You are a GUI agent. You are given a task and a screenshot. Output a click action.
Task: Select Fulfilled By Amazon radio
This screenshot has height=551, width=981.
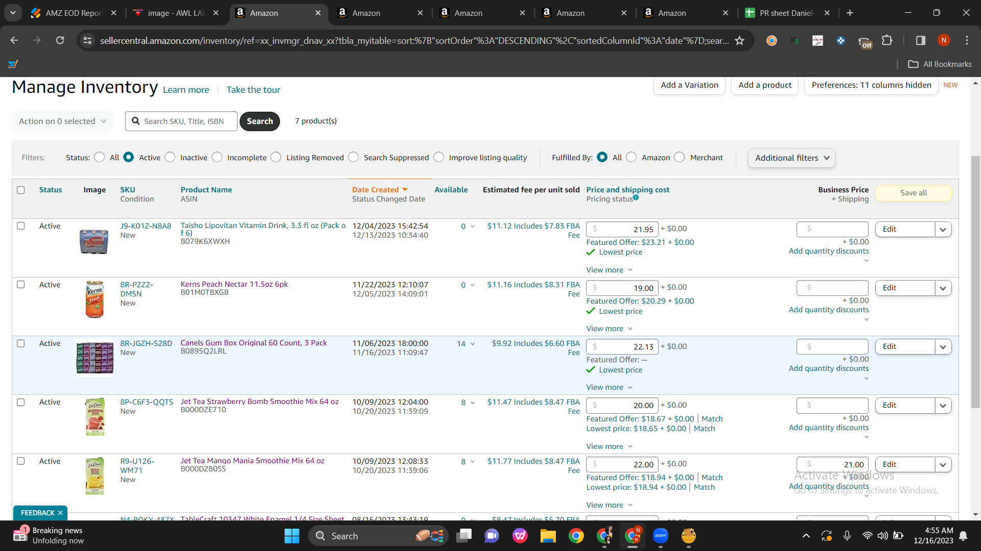point(632,157)
